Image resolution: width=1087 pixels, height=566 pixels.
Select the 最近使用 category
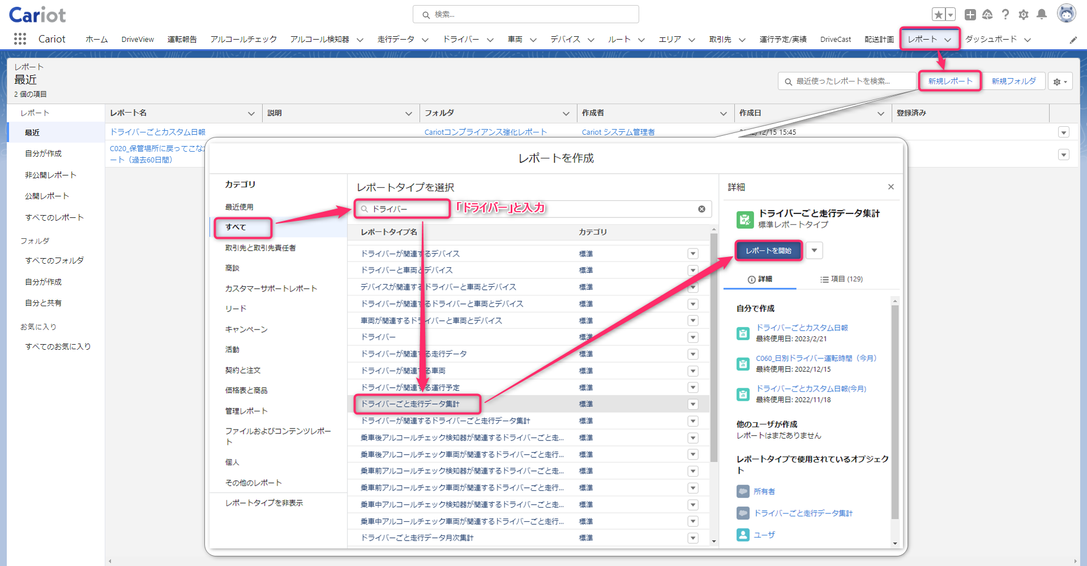239,207
